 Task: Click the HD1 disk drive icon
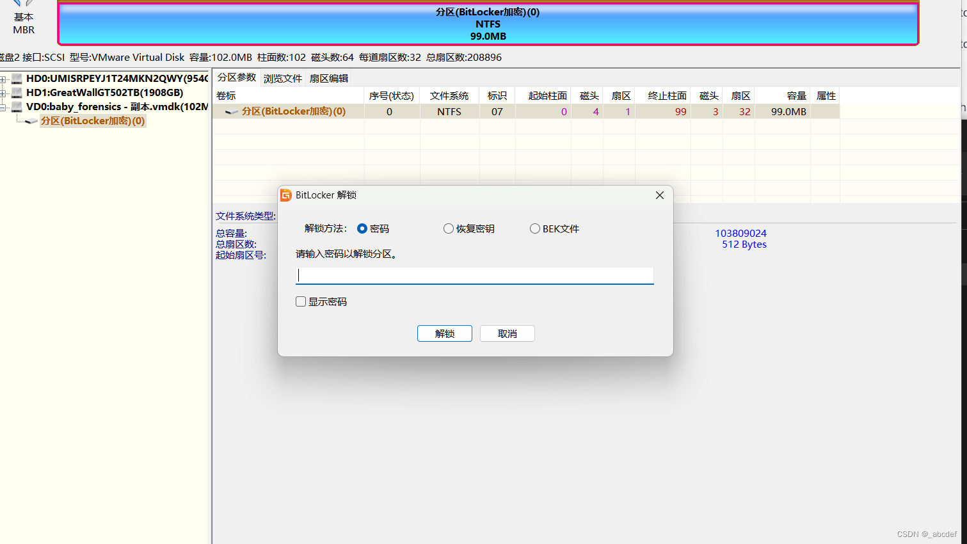pyautogui.click(x=17, y=93)
